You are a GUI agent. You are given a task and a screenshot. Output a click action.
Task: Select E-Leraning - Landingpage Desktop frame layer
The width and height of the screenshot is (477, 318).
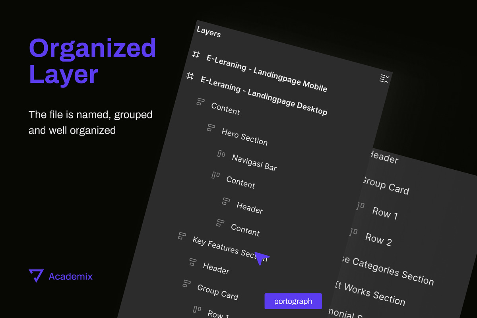coord(264,96)
